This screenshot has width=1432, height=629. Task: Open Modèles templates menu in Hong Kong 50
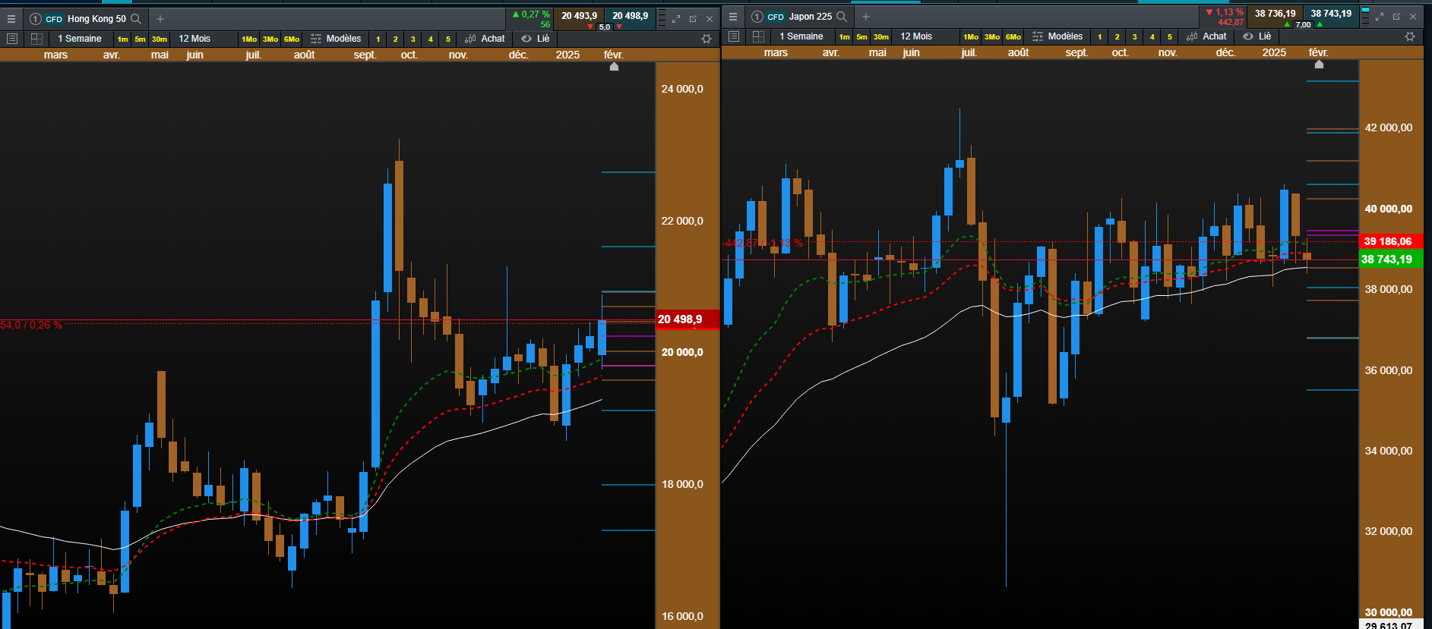[336, 39]
